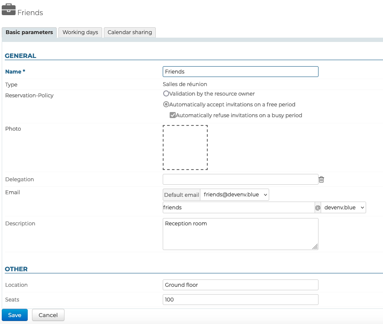Click the email local-part field containing friends

pos(238,208)
